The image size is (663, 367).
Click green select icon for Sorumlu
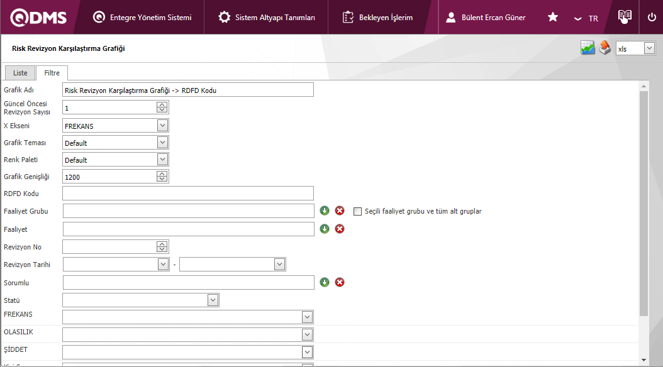325,282
